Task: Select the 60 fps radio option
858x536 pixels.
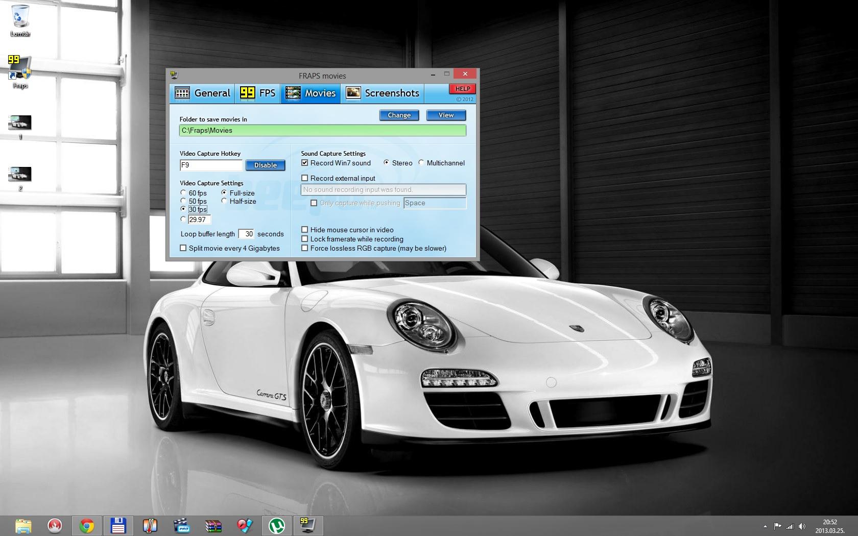Action: 183,193
